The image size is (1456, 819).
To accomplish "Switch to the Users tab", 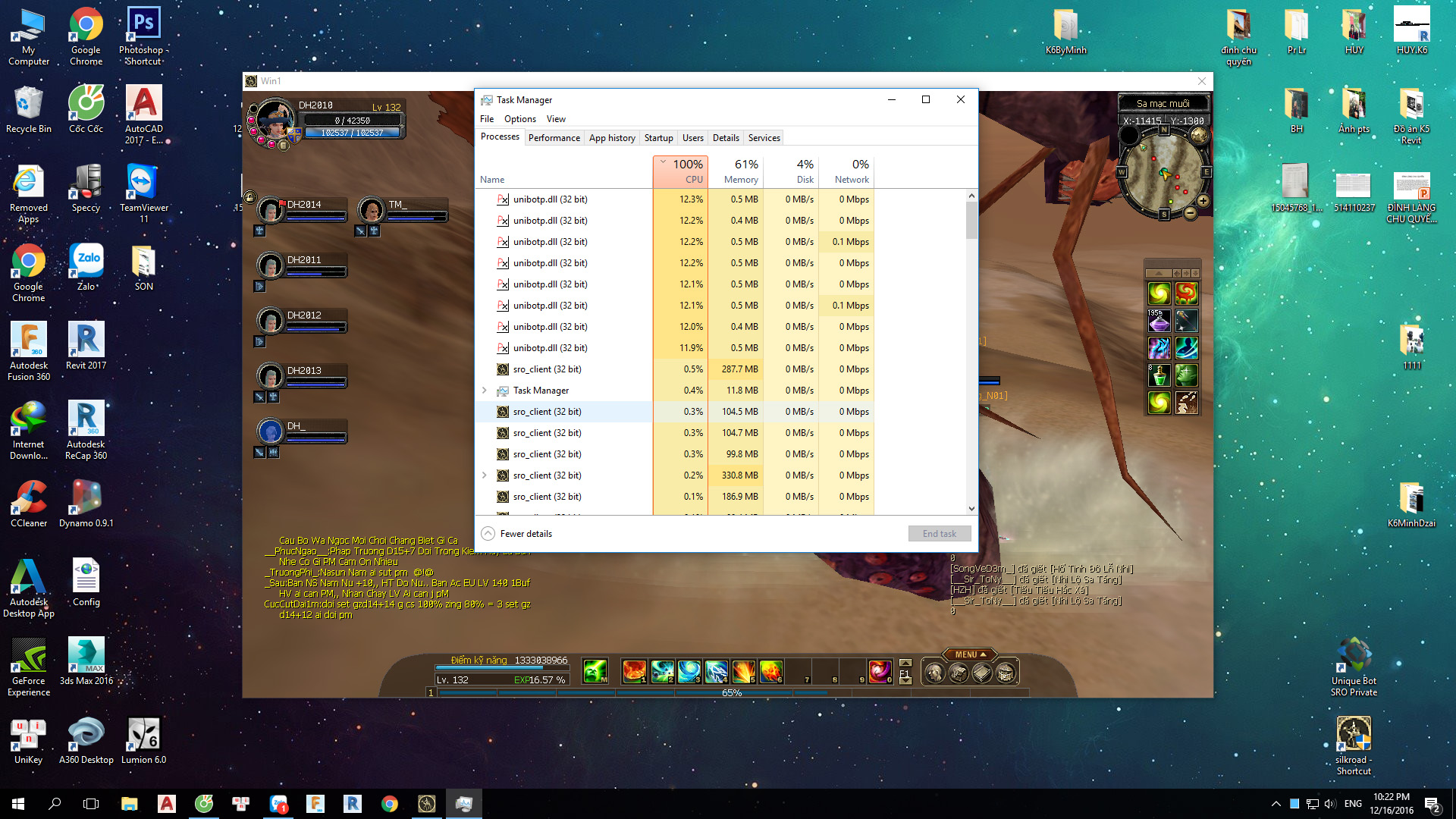I will pyautogui.click(x=693, y=138).
